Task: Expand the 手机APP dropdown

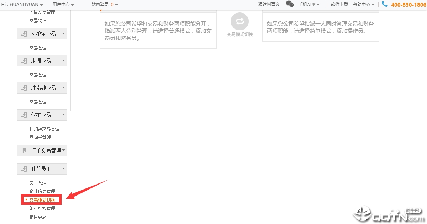Action: coord(309,5)
